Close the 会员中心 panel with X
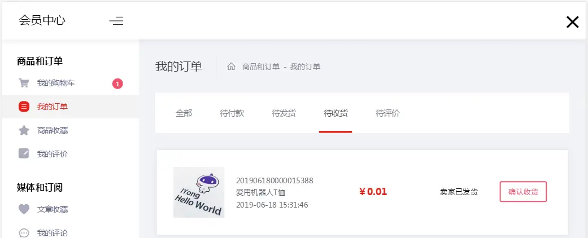 572,23
